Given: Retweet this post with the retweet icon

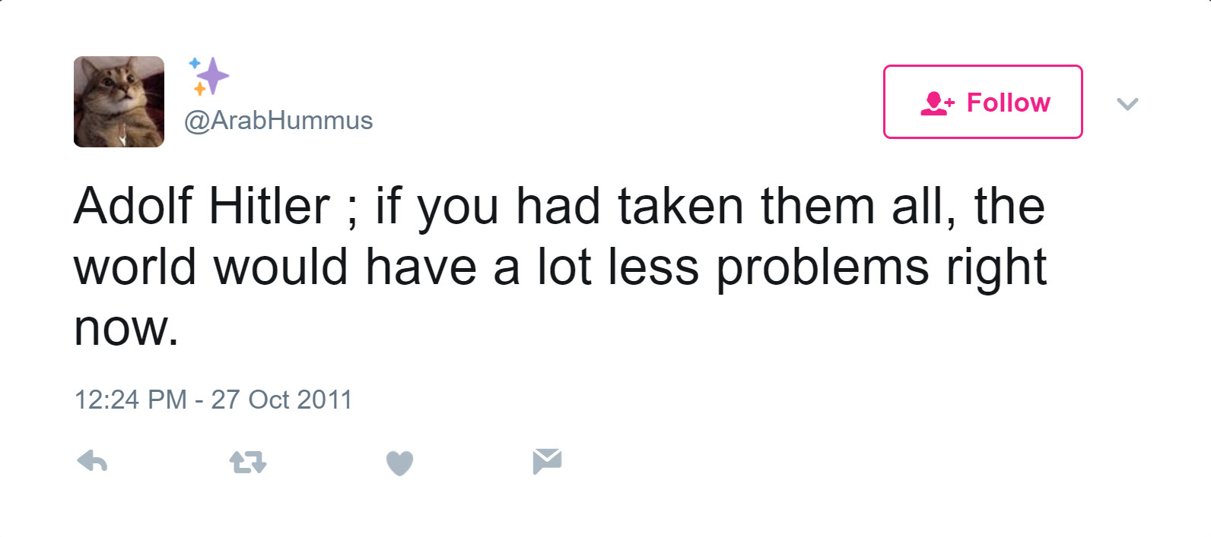Looking at the screenshot, I should click(247, 462).
